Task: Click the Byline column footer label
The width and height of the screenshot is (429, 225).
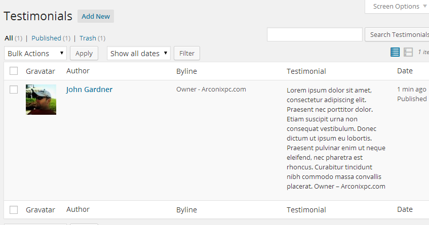Action: [x=186, y=210]
